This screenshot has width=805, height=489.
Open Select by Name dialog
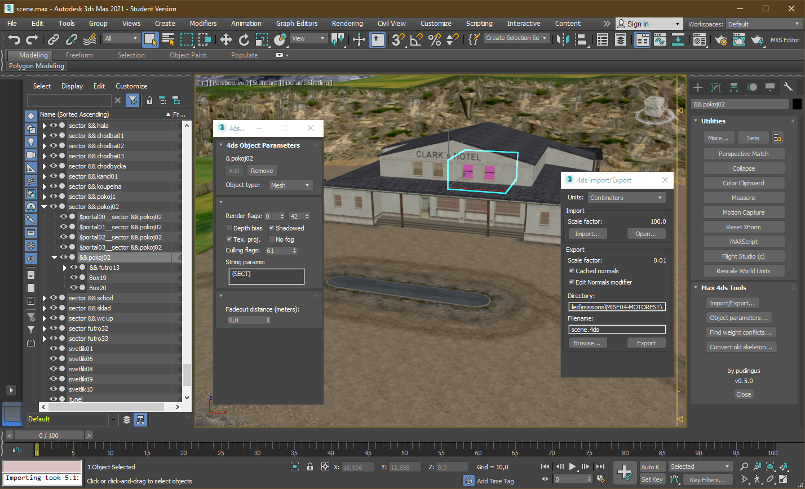(x=168, y=39)
